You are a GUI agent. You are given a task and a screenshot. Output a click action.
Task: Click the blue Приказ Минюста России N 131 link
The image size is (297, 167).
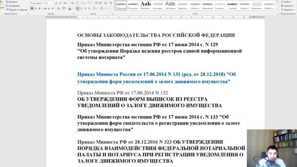[x=156, y=78]
